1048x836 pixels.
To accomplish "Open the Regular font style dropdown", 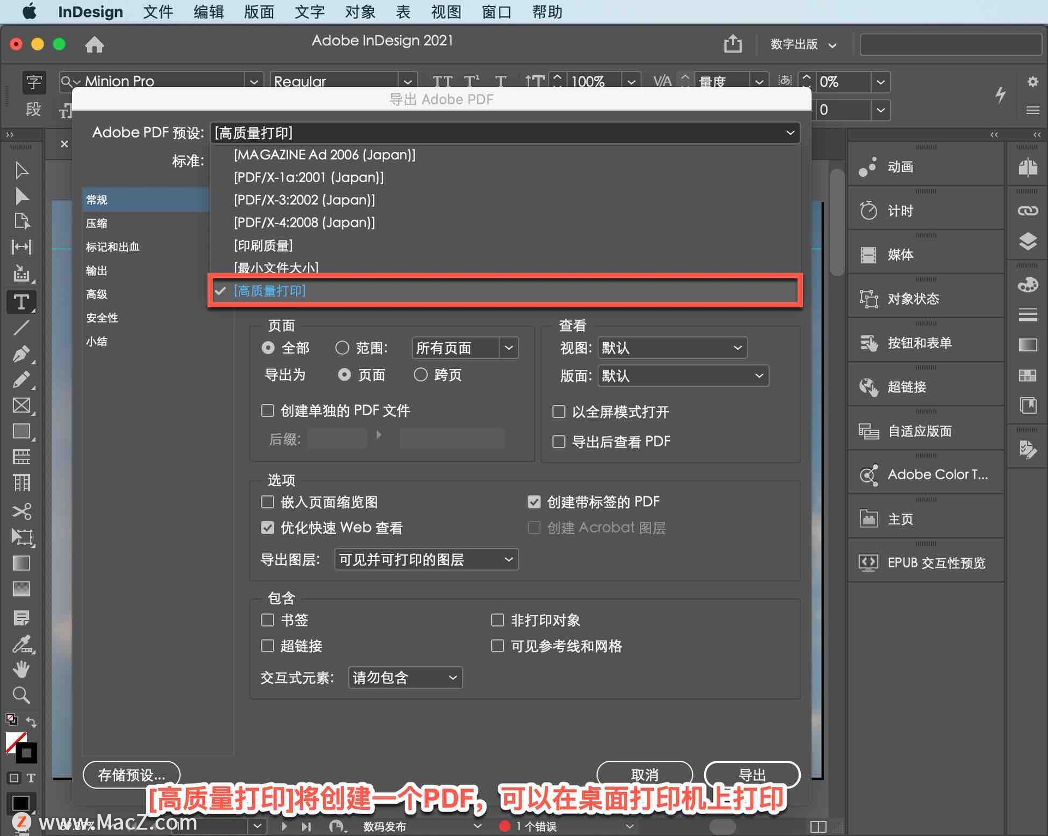I will pos(407,82).
